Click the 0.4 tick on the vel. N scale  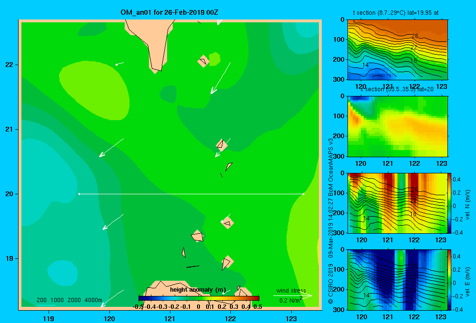(457, 180)
